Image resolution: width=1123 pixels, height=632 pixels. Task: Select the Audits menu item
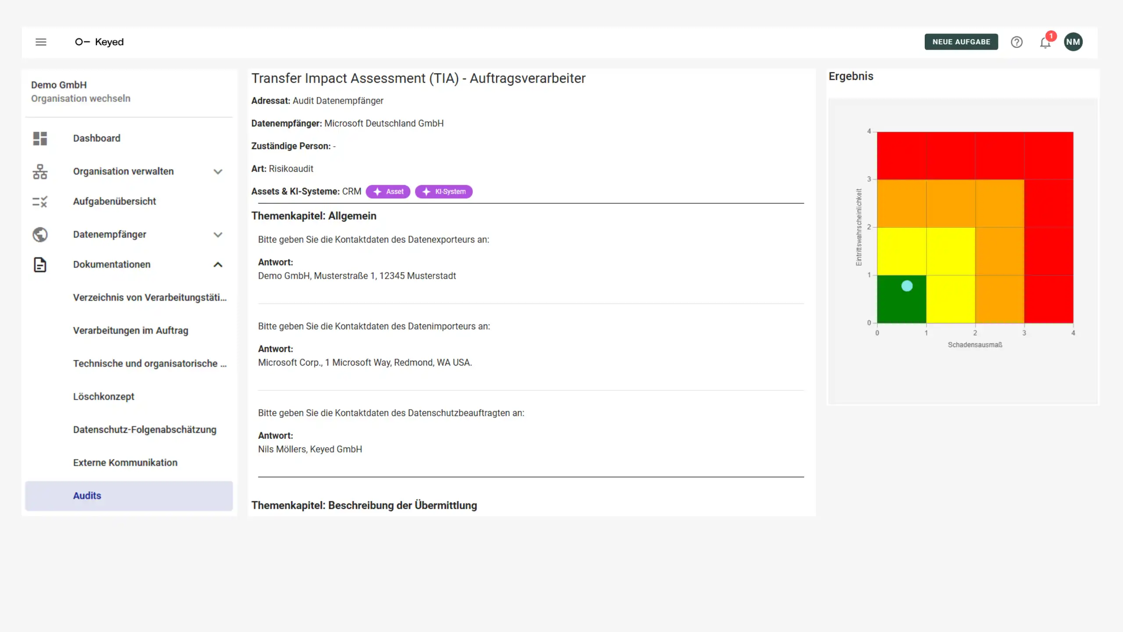point(129,496)
